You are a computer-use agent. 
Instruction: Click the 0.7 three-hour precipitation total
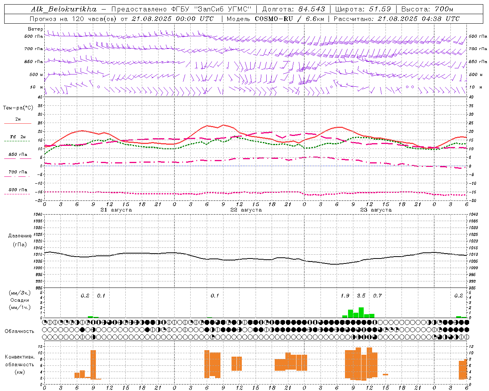tap(377, 296)
